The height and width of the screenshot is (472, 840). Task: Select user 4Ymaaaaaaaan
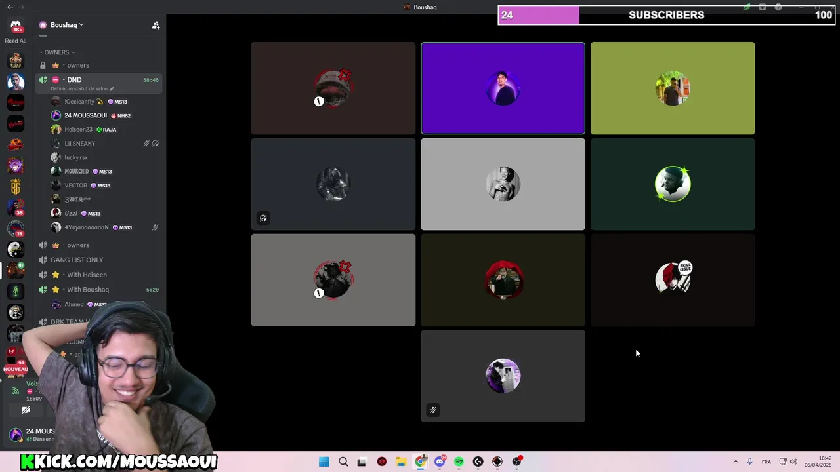87,227
